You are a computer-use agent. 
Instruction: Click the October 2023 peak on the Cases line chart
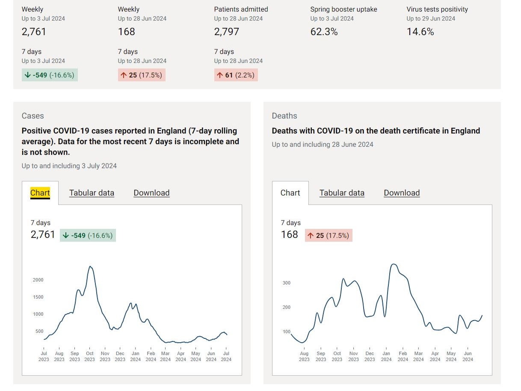(90, 267)
